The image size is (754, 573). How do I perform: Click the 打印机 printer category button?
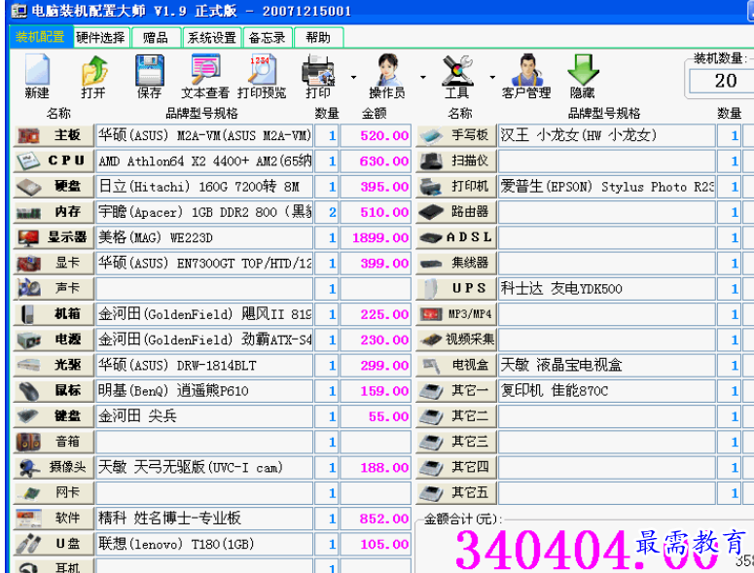pos(456,186)
